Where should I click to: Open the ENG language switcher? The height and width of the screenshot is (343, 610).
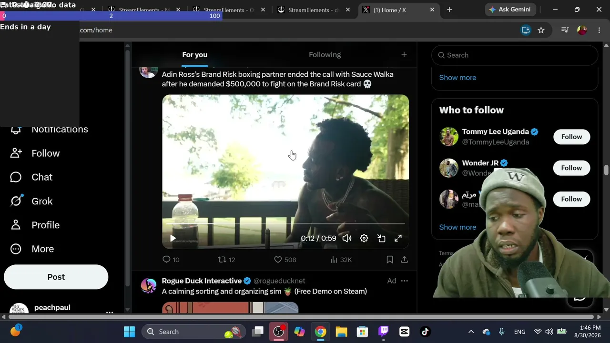[x=519, y=332]
